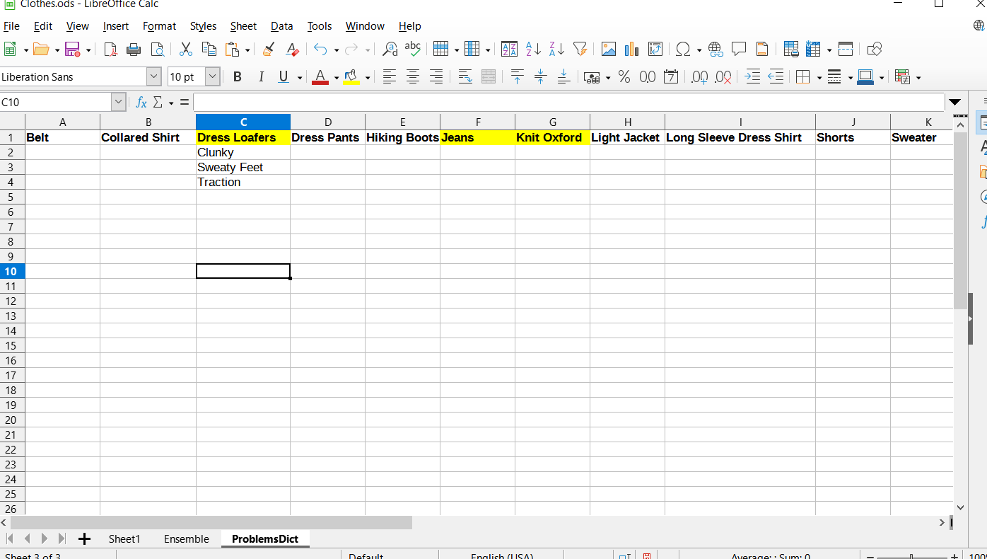Screen dimensions: 987x559
Task: Open the Sort dialog
Action: 509,49
